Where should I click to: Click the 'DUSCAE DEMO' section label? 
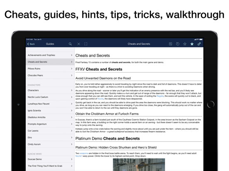pyautogui.click(x=34, y=154)
